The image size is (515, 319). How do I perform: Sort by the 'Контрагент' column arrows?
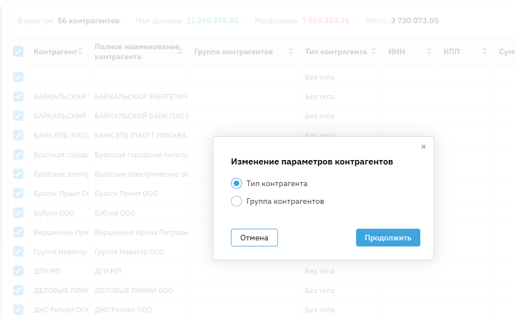(80, 52)
